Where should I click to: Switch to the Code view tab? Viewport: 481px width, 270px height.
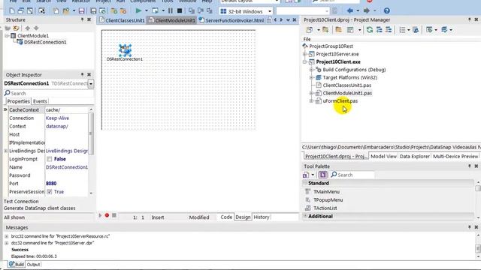[226, 217]
